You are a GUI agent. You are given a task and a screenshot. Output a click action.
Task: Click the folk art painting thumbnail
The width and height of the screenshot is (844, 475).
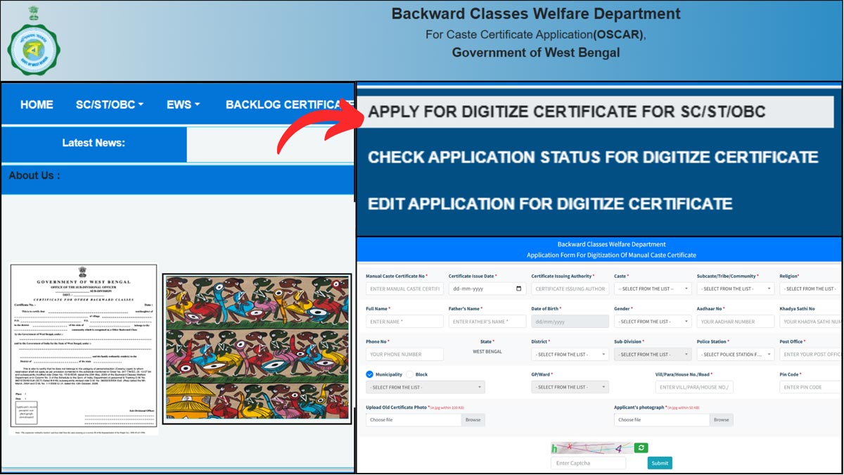click(257, 349)
